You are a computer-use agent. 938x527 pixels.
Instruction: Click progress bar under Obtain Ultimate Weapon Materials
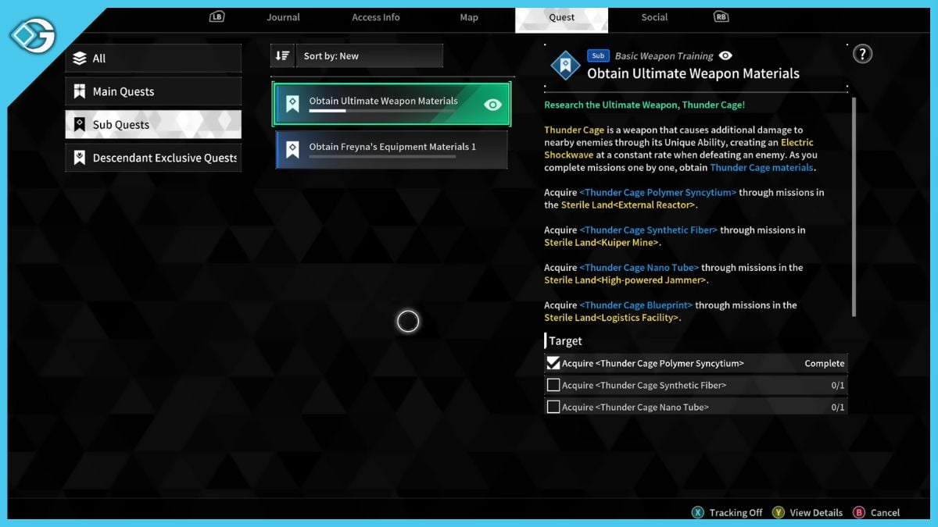click(382, 112)
